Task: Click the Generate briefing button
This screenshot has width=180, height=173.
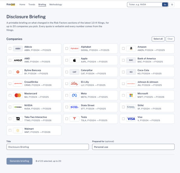Action: point(19,161)
